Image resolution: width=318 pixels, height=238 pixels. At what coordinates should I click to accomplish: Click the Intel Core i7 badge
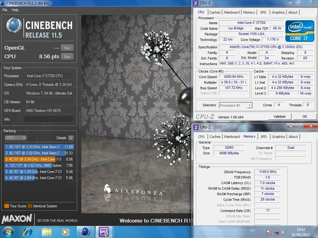tap(300, 31)
